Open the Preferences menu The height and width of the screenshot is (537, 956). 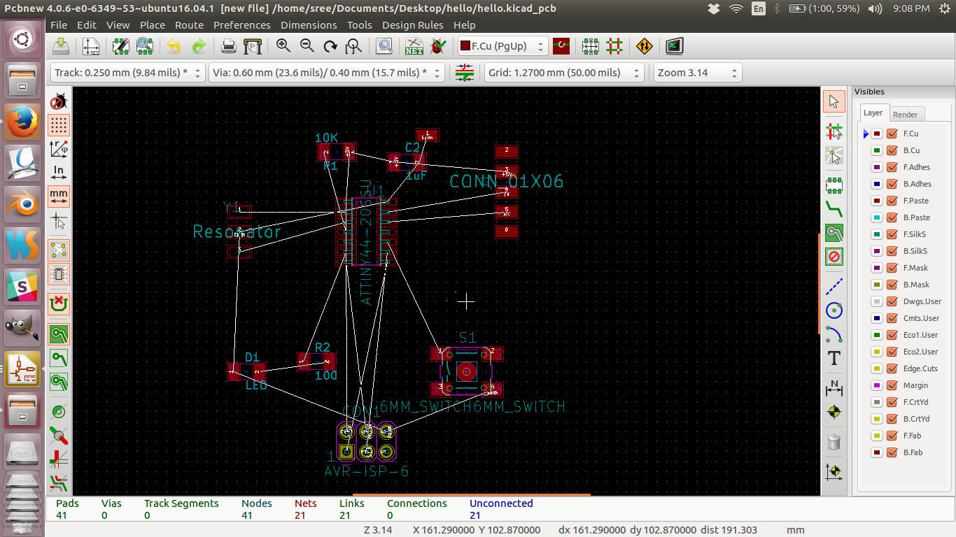tap(242, 24)
